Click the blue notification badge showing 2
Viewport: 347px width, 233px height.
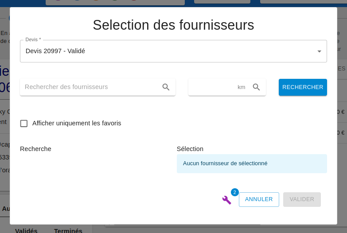235,192
